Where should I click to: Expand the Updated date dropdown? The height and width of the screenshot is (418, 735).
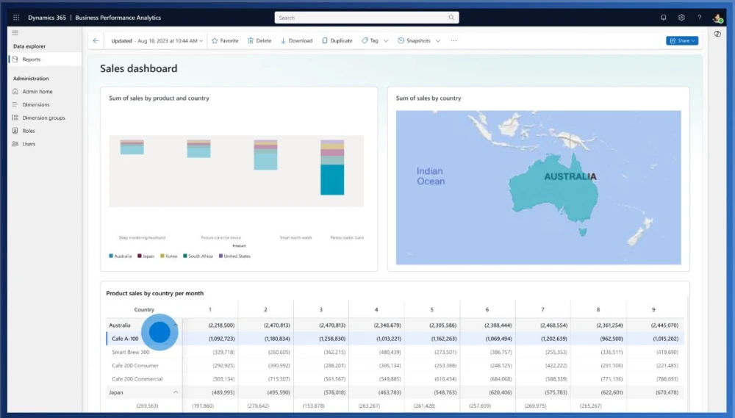tap(201, 40)
